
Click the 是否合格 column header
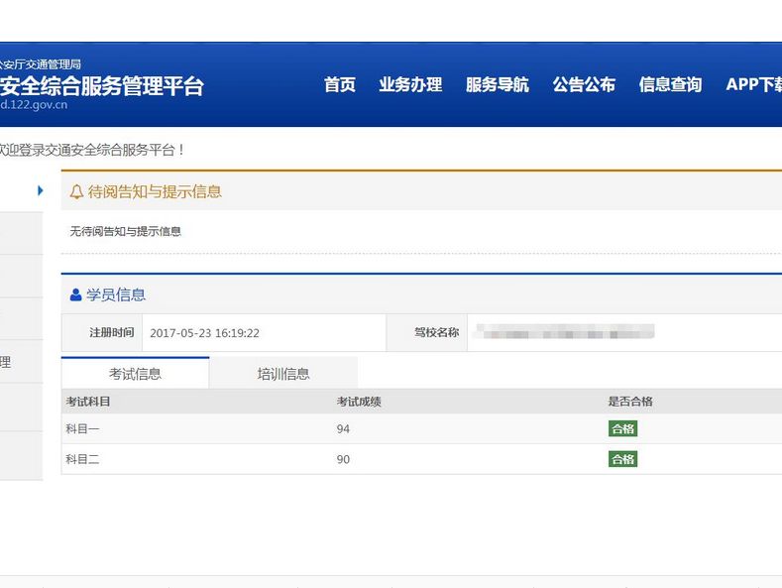coord(630,402)
